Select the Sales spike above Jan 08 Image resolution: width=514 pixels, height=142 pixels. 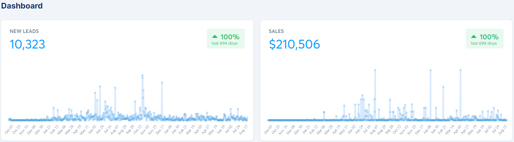pyautogui.click(x=430, y=70)
